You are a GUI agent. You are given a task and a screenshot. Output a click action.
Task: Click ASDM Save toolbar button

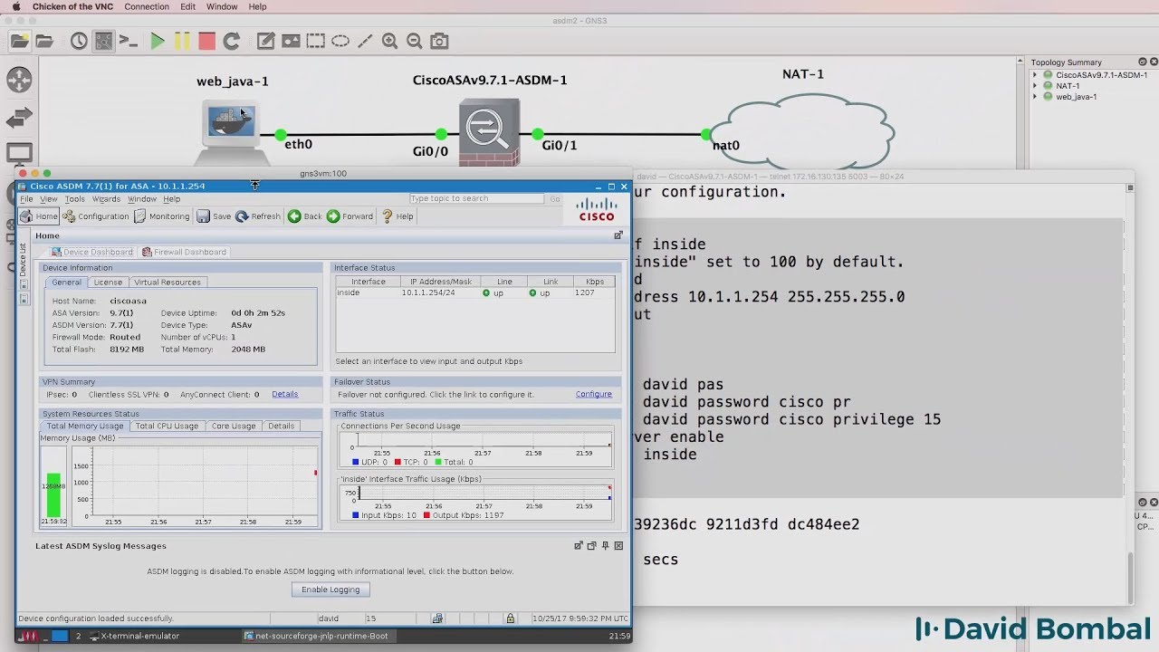tap(214, 216)
